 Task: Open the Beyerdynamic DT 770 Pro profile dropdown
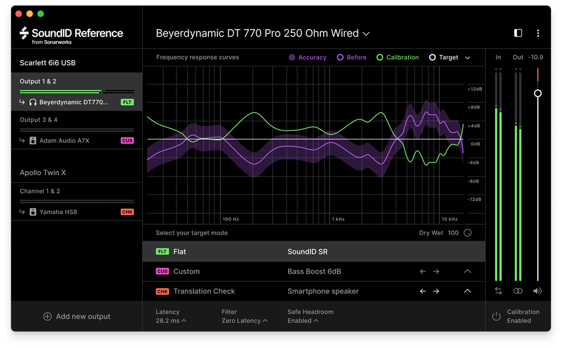pyautogui.click(x=262, y=33)
